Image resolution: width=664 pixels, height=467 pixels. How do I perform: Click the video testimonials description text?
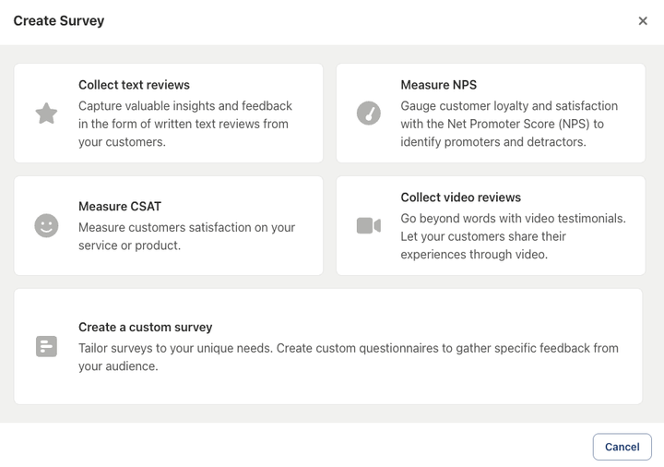pyautogui.click(x=512, y=236)
